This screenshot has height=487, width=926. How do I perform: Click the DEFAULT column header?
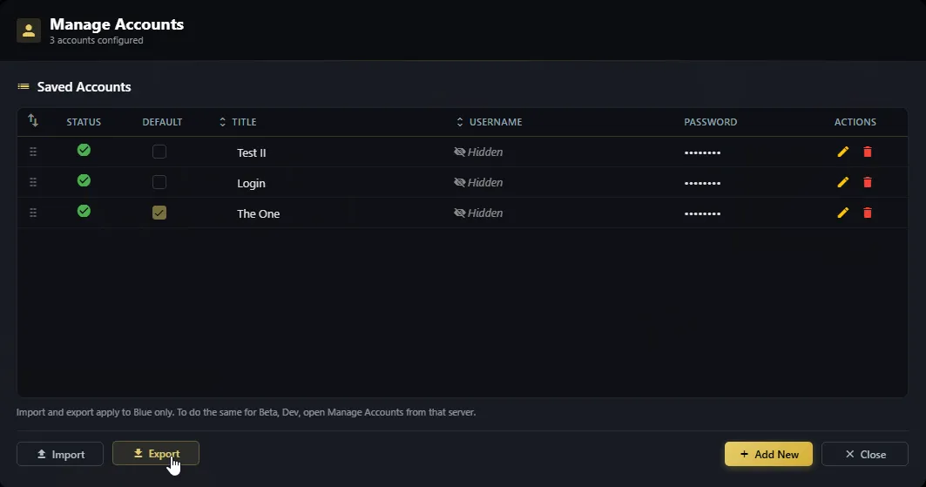pos(162,122)
